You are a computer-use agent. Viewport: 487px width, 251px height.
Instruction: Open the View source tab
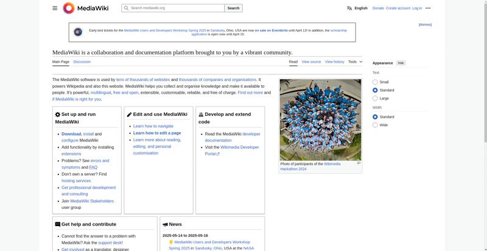click(x=311, y=62)
